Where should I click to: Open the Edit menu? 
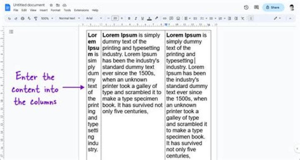click(x=24, y=10)
